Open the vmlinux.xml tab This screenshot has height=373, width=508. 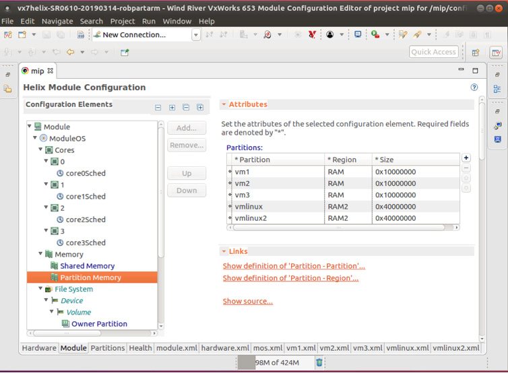(408, 348)
